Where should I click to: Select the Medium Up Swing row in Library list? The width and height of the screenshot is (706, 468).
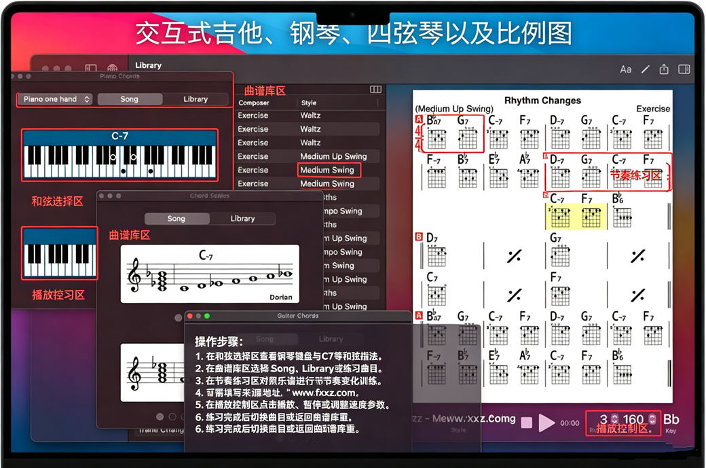[x=308, y=156]
